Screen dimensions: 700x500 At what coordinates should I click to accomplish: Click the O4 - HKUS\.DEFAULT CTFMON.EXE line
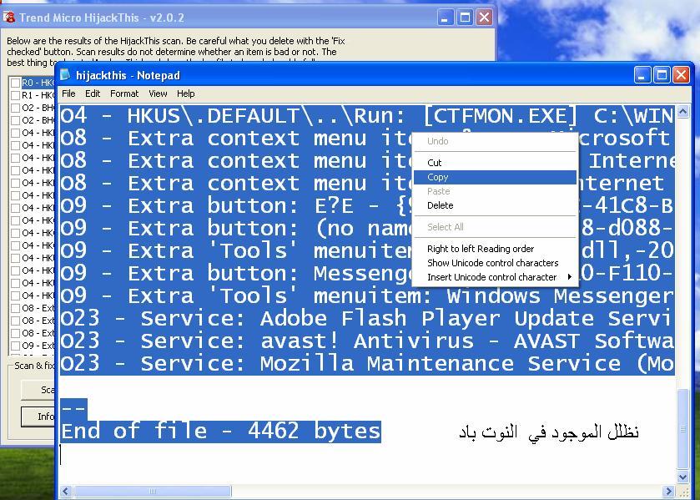[367, 116]
